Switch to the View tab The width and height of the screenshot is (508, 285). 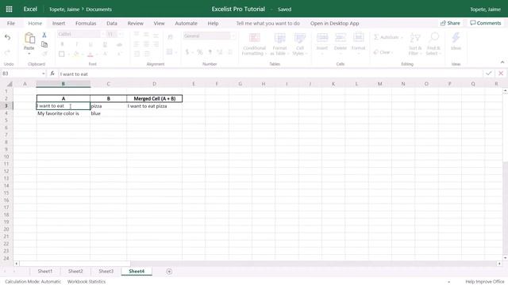[159, 23]
